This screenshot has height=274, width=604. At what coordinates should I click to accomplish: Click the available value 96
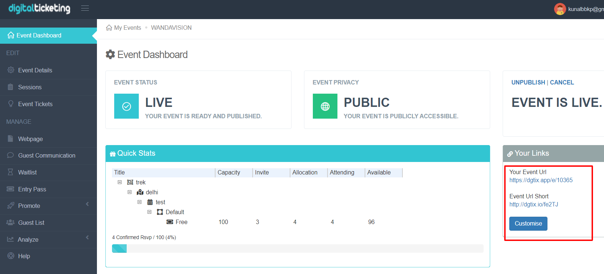(x=371, y=222)
